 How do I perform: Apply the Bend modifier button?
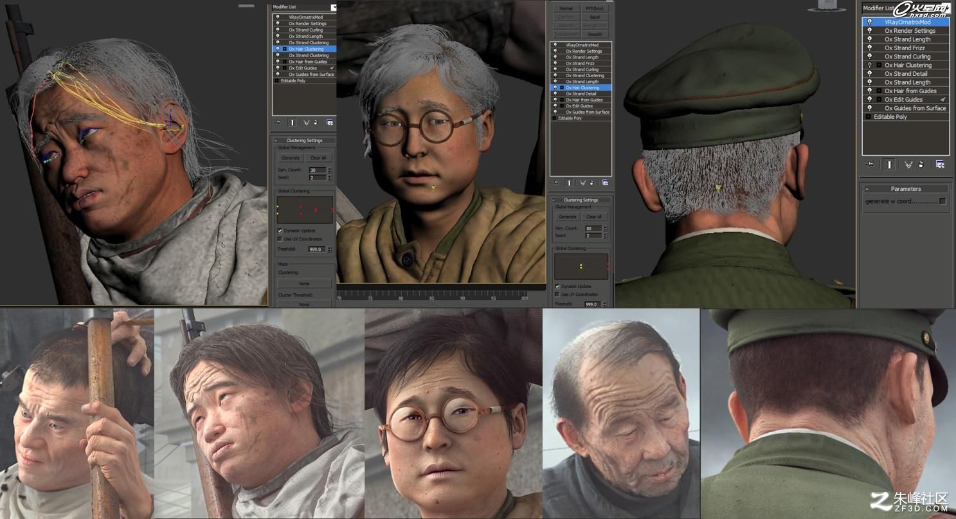click(595, 17)
